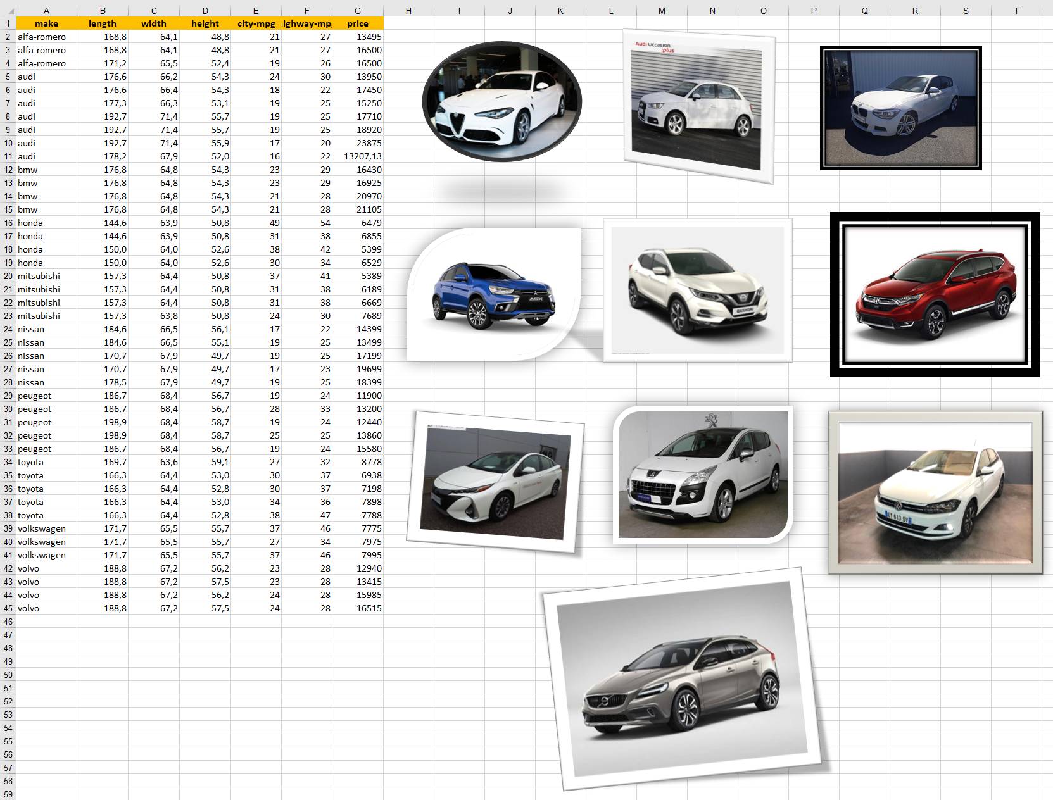Select the tilted white Toyota Prius photo
Screen dimensions: 1053x800
(x=495, y=482)
